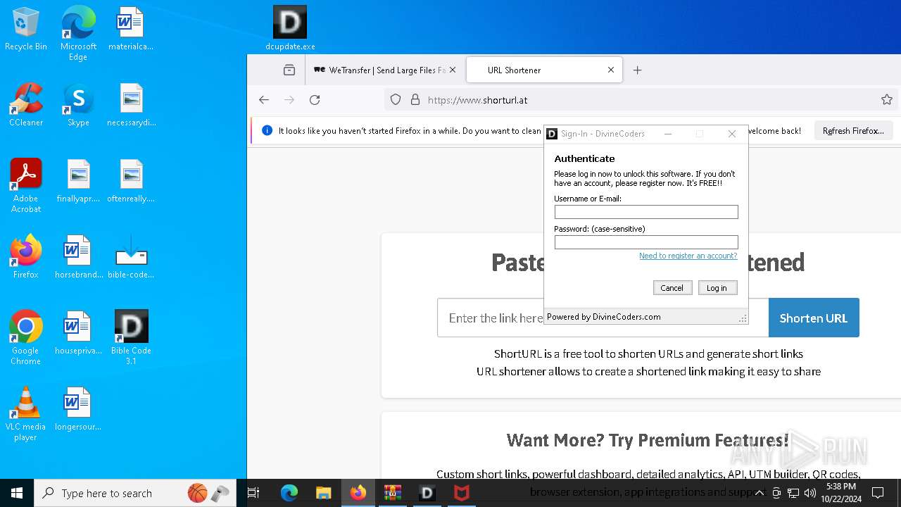Image resolution: width=901 pixels, height=507 pixels.
Task: Open McAfee from the taskbar
Action: (x=462, y=493)
